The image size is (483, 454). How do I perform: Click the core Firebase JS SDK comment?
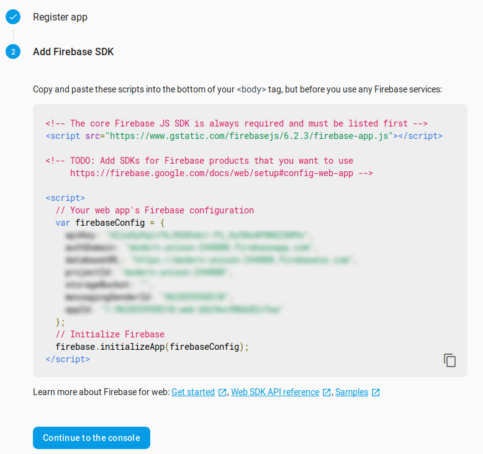(237, 123)
